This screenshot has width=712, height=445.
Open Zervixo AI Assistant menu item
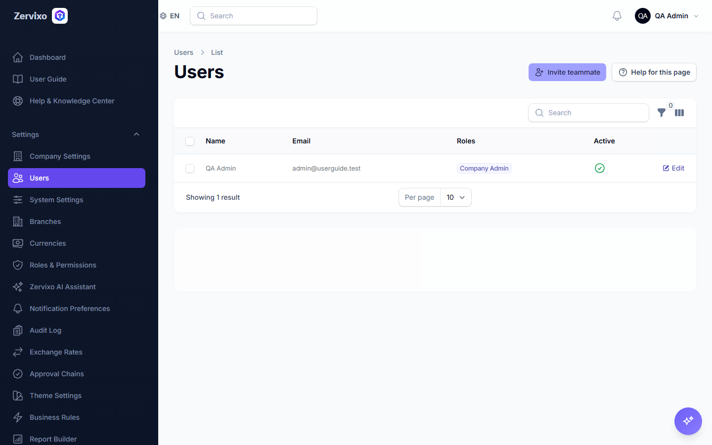(77, 287)
